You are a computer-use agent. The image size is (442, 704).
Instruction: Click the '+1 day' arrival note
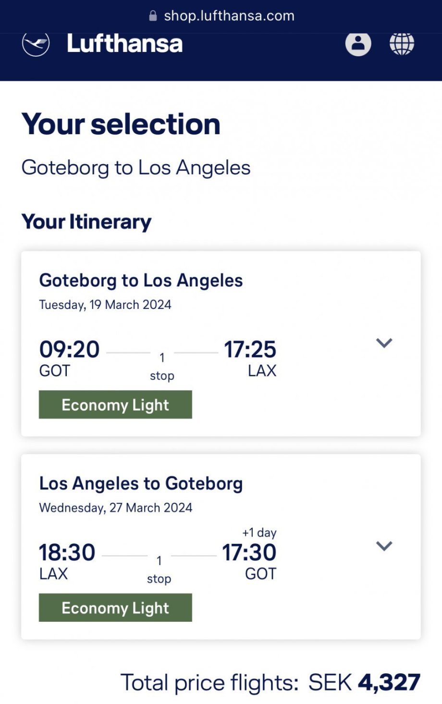coord(259,533)
